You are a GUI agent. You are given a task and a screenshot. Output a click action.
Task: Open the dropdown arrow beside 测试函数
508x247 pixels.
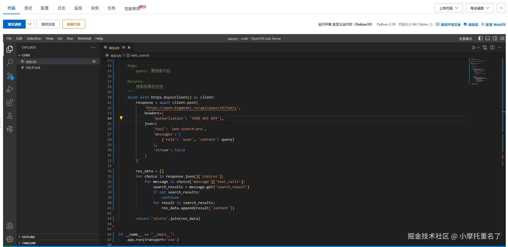[x=30, y=24]
